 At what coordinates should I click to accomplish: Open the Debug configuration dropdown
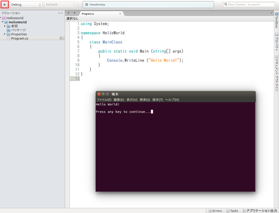[x=26, y=5]
